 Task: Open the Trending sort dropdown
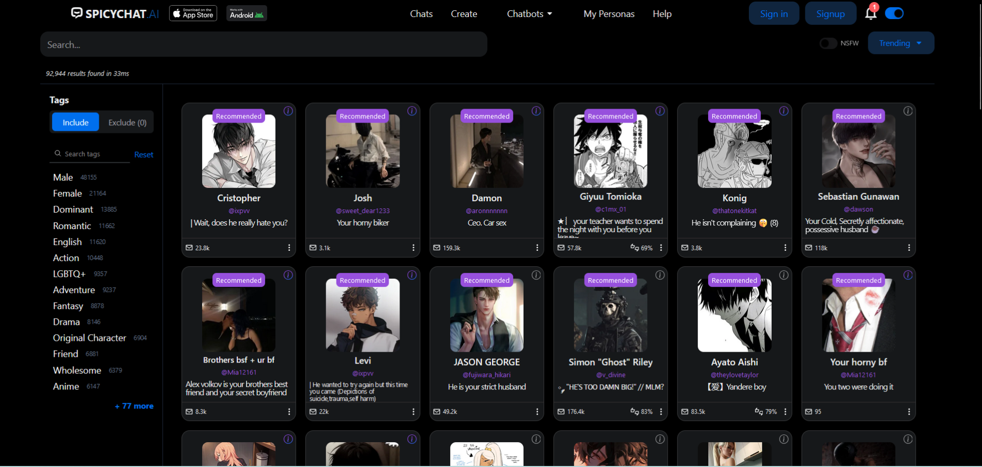(x=901, y=43)
